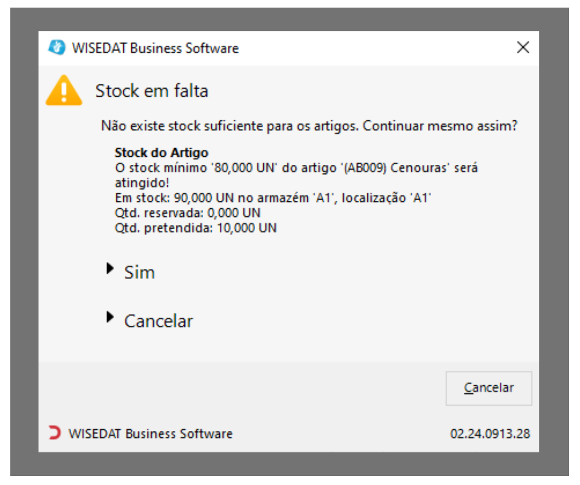The height and width of the screenshot is (485, 580).
Task: Click the red WISEDAT logo in footer
Action: (54, 433)
